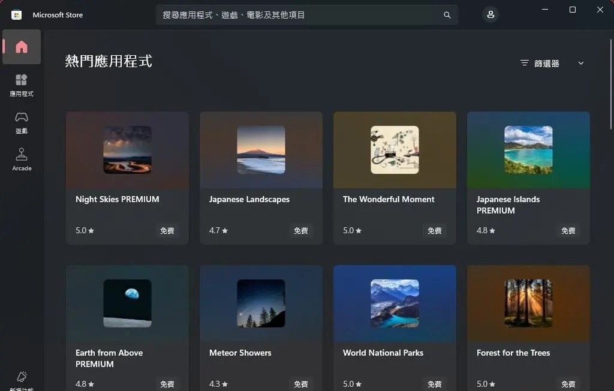Viewport: 614px width, 391px height.
Task: Click 免費 on Night Skies PREMIUM card
Action: tap(167, 230)
